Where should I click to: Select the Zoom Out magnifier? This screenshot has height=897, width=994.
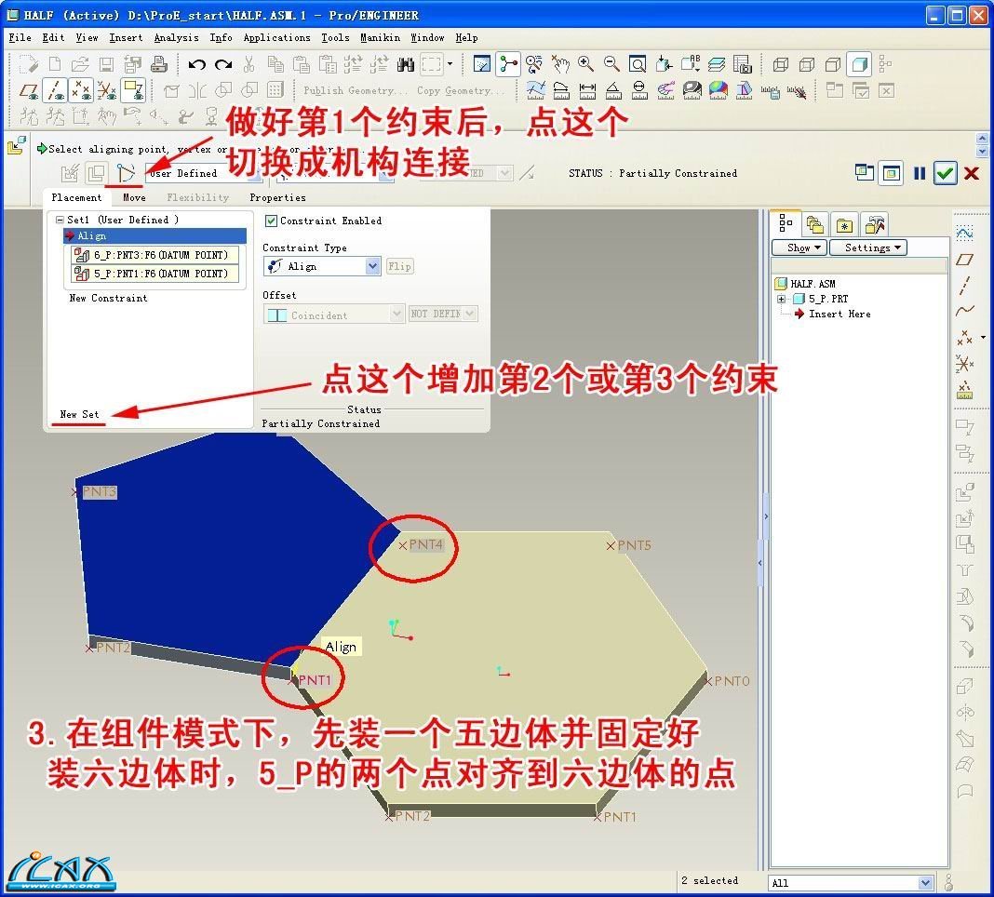611,64
